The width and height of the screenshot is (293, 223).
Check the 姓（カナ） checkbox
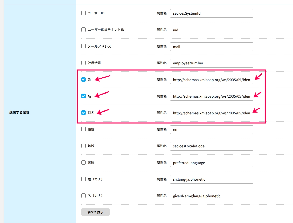click(83, 179)
